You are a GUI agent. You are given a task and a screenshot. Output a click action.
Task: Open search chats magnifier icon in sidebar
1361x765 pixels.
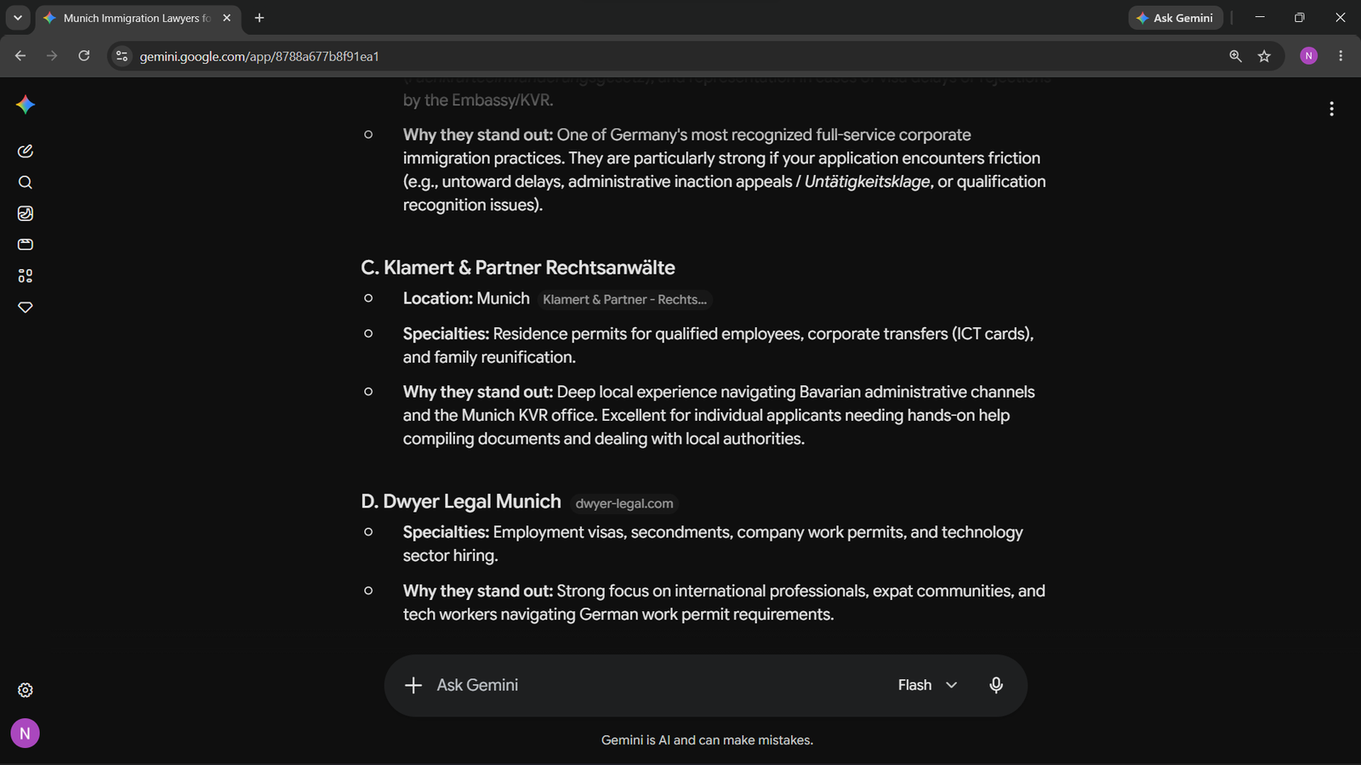(x=26, y=183)
